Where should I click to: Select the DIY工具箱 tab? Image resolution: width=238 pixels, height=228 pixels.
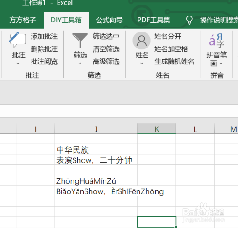(66, 20)
